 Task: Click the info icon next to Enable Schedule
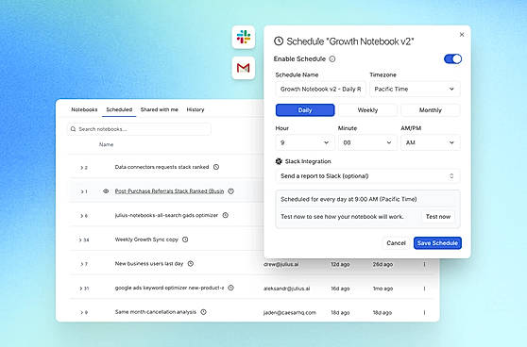click(332, 59)
